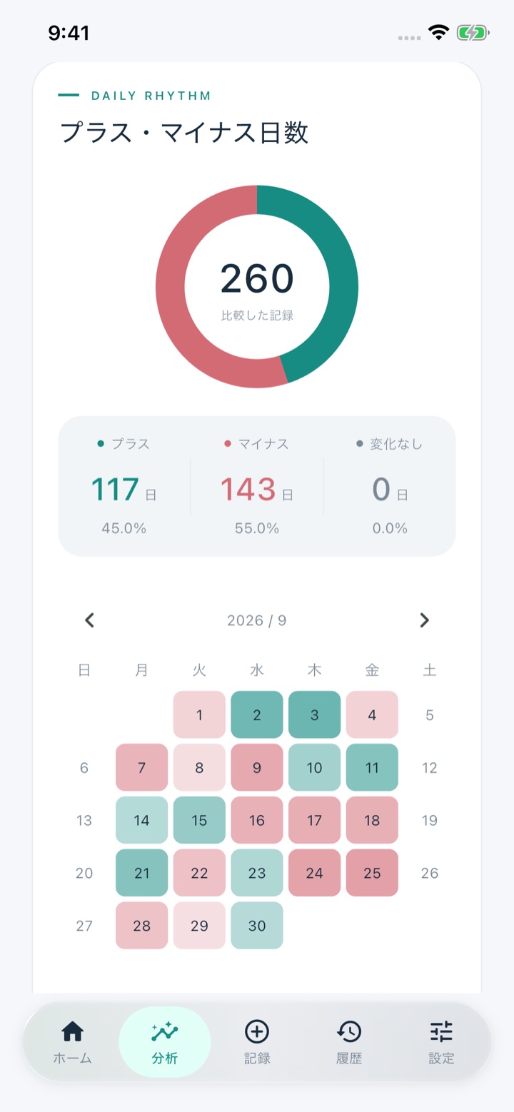514x1112 pixels.
Task: Tap the 記録 plus circle icon
Action: pos(257,1042)
